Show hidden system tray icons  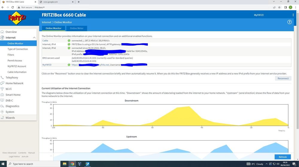(x=267, y=164)
